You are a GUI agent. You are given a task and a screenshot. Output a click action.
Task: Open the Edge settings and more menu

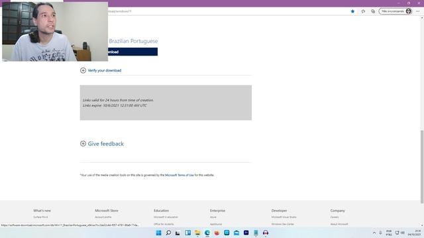(x=418, y=11)
